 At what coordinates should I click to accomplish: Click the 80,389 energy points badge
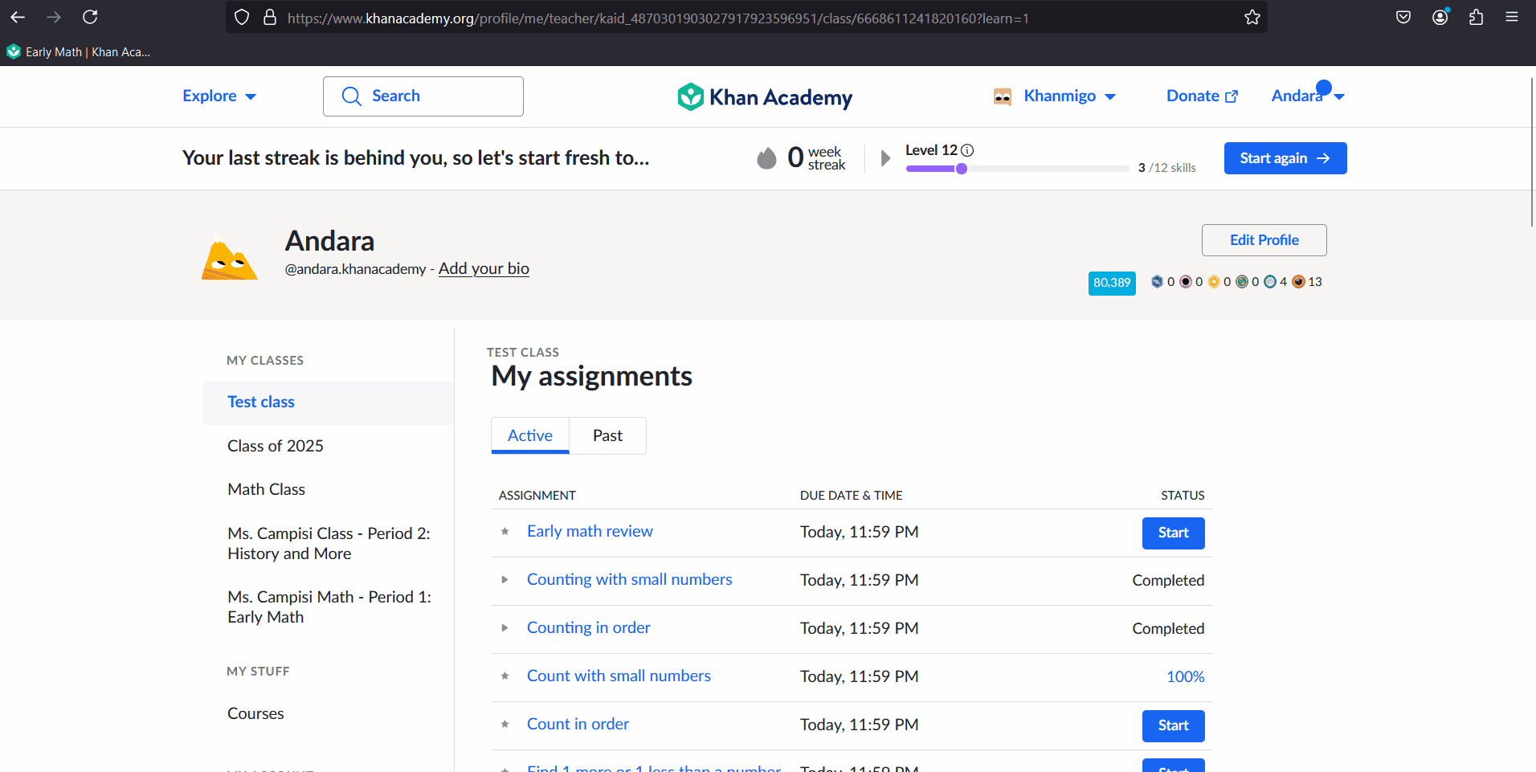(1112, 283)
